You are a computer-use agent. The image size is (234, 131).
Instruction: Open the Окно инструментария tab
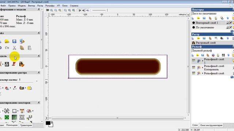pos(211,125)
